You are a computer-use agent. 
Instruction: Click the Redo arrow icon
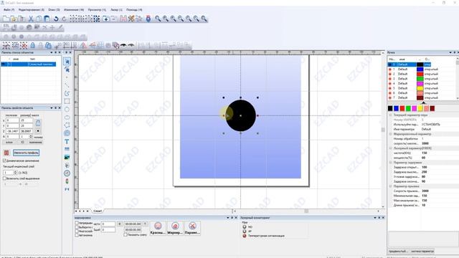pos(64,19)
